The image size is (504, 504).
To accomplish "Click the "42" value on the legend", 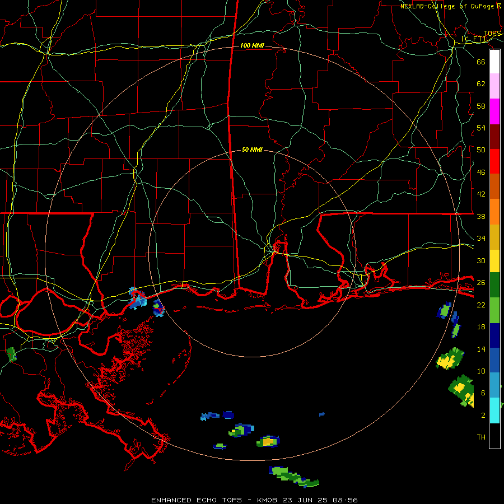I will pyautogui.click(x=481, y=194).
